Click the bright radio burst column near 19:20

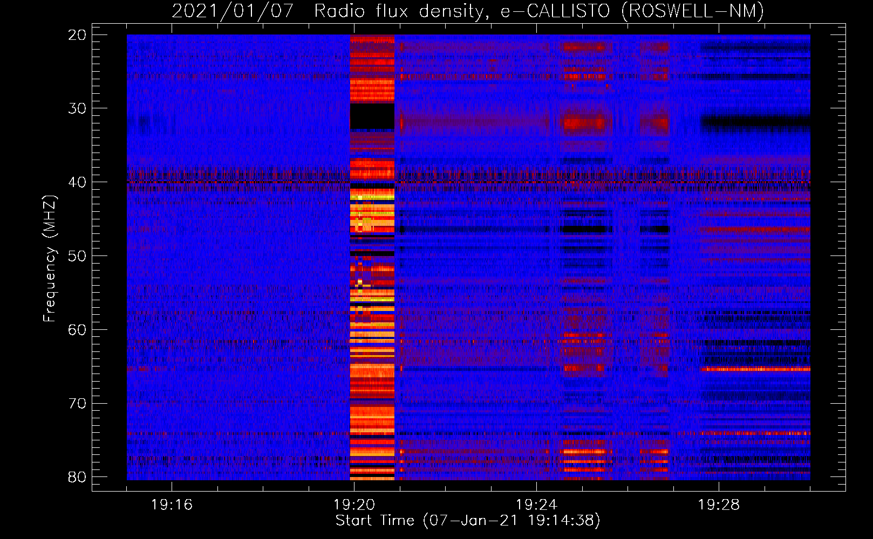(x=372, y=257)
